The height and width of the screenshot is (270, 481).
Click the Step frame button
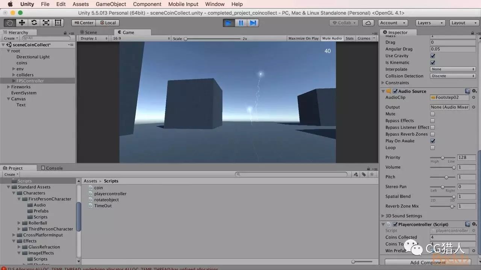coord(253,22)
